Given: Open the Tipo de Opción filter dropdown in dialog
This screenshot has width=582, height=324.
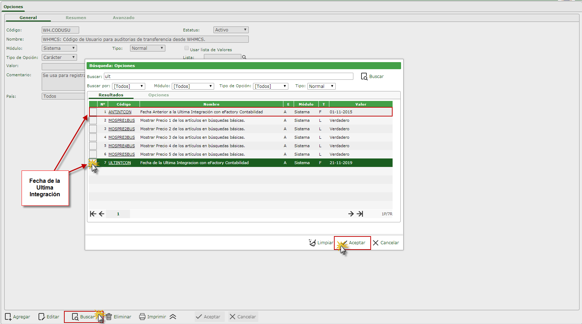Looking at the screenshot, I should tap(270, 86).
